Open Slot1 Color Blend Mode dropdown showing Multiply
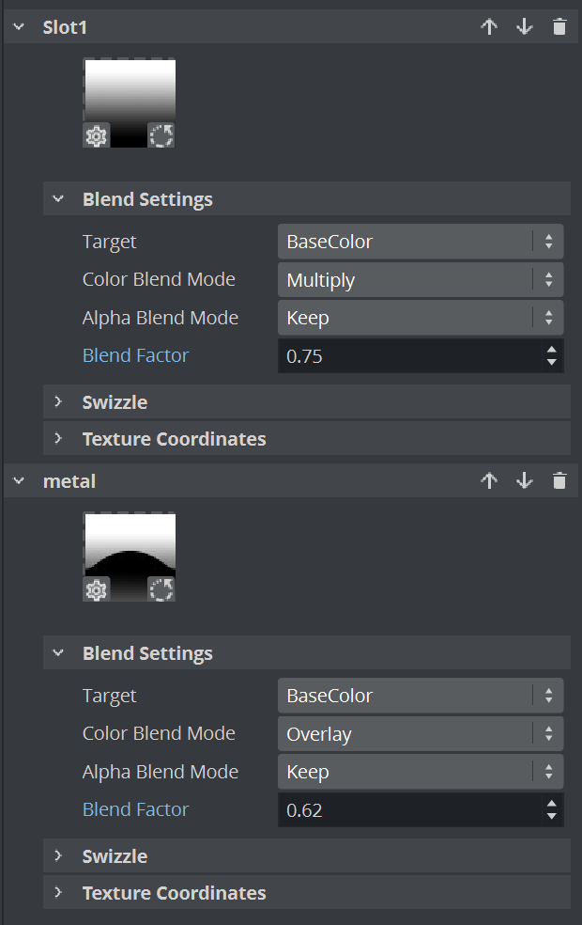Image resolution: width=582 pixels, height=925 pixels. click(x=420, y=280)
